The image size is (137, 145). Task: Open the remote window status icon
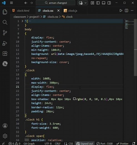[3, 144]
